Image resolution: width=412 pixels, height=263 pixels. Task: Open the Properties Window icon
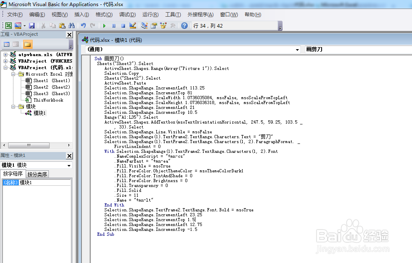pyautogui.click(x=154, y=26)
